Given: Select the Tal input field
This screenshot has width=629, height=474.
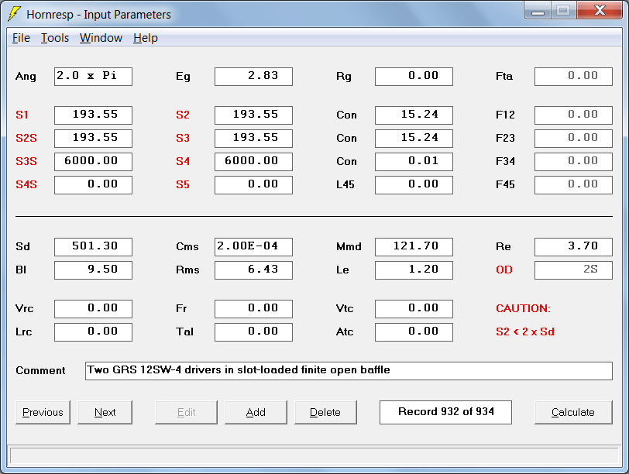Looking at the screenshot, I should click(253, 332).
